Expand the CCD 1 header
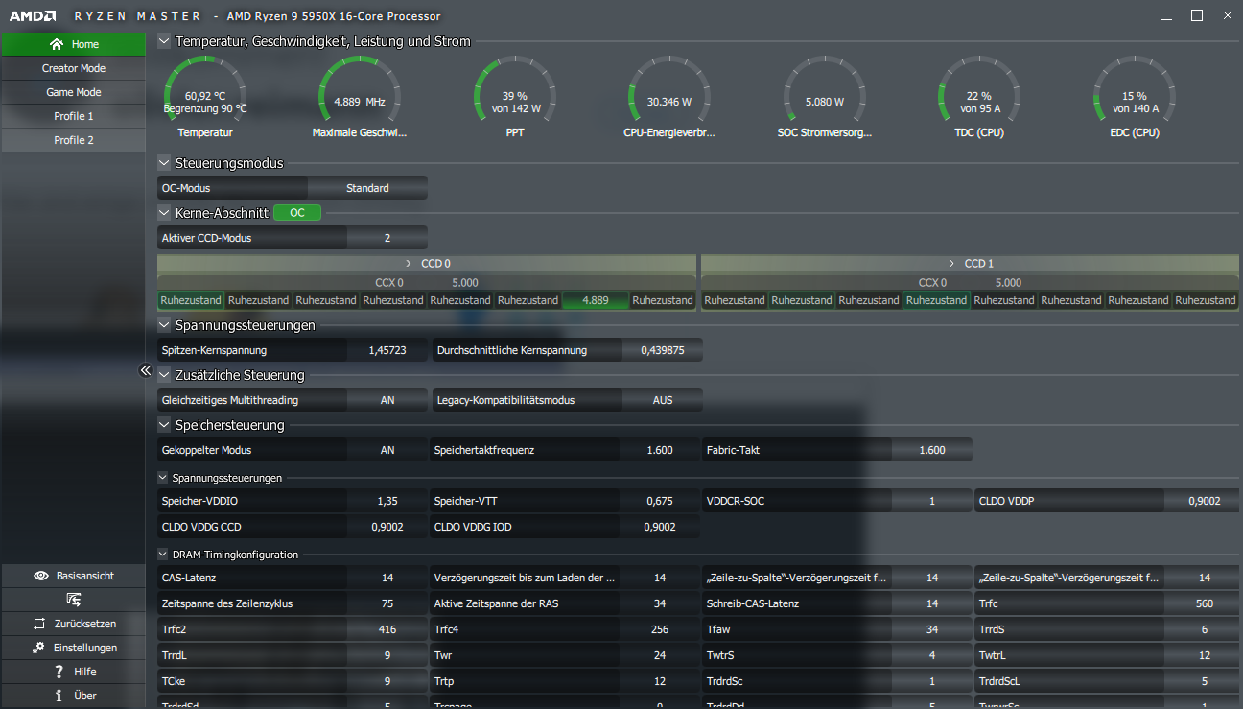 point(970,263)
